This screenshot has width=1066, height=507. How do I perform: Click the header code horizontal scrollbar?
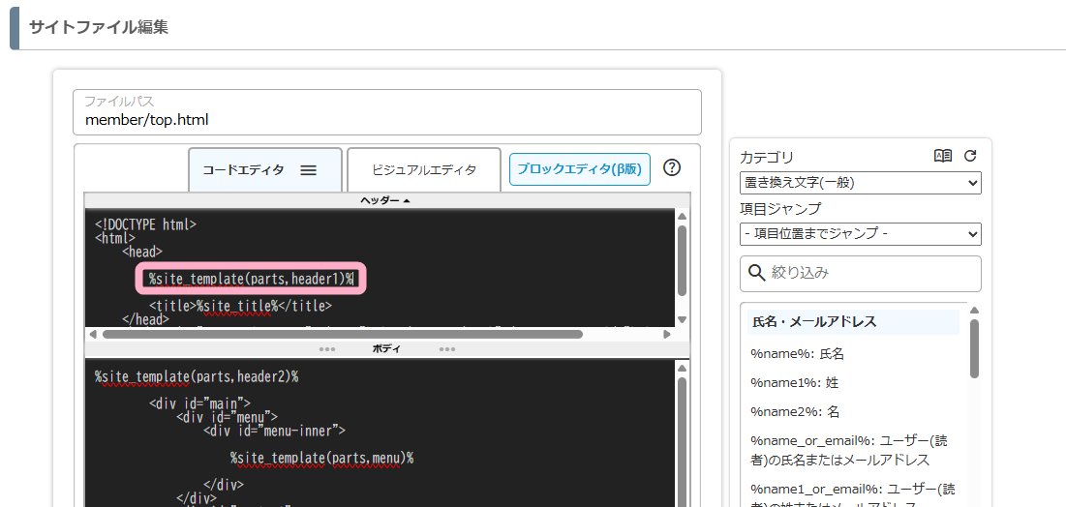coord(341,335)
